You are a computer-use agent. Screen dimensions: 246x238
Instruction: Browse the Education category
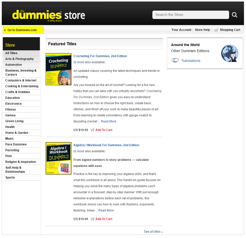point(21,98)
